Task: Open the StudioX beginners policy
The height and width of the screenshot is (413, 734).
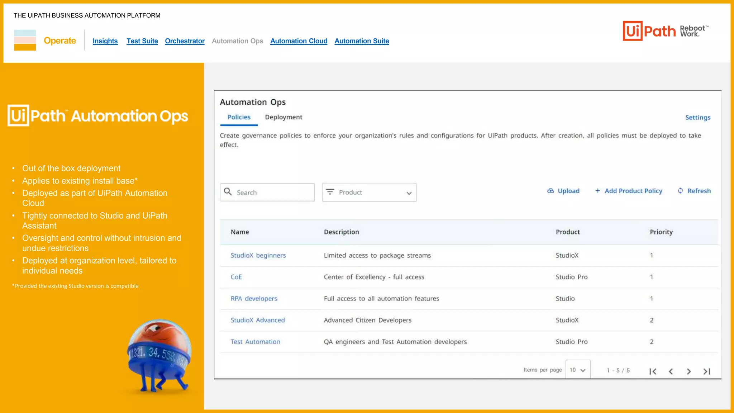Action: coord(258,256)
